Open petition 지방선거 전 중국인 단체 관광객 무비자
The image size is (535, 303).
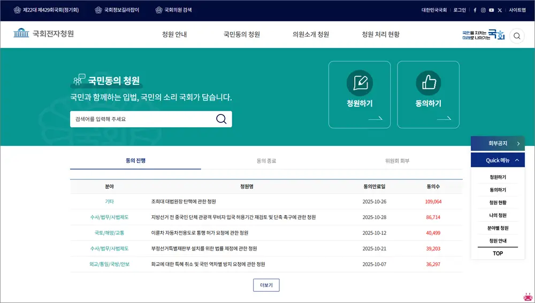pos(233,217)
